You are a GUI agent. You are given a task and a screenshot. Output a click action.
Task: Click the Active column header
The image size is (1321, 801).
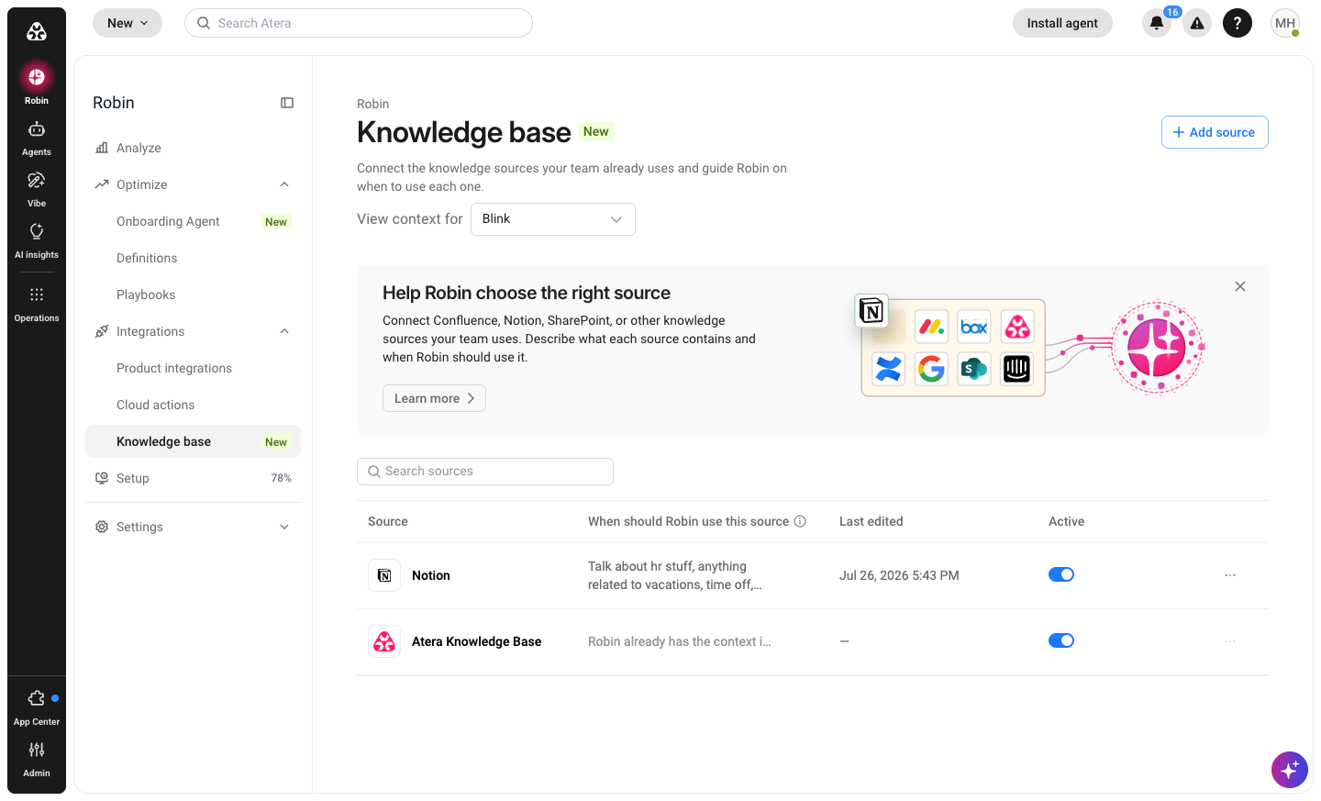[1066, 521]
